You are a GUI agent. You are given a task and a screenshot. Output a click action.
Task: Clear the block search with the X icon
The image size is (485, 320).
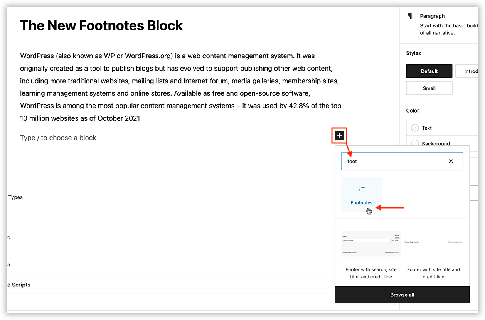point(451,161)
